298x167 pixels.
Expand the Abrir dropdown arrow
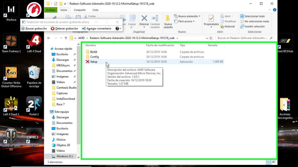point(232,16)
